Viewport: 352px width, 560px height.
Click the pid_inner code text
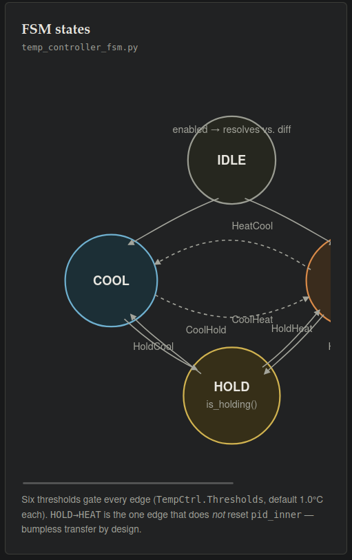pos(276,515)
